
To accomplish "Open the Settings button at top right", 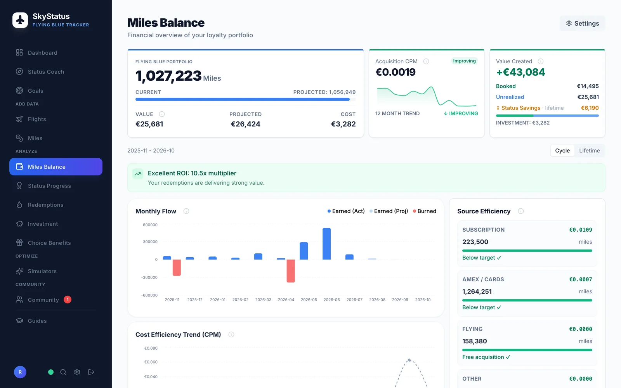I will click(582, 23).
